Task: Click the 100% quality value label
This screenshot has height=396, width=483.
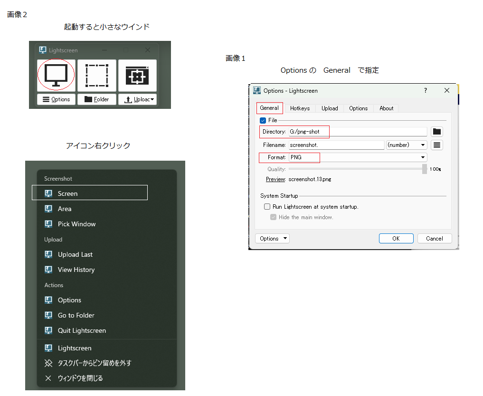Action: [435, 169]
